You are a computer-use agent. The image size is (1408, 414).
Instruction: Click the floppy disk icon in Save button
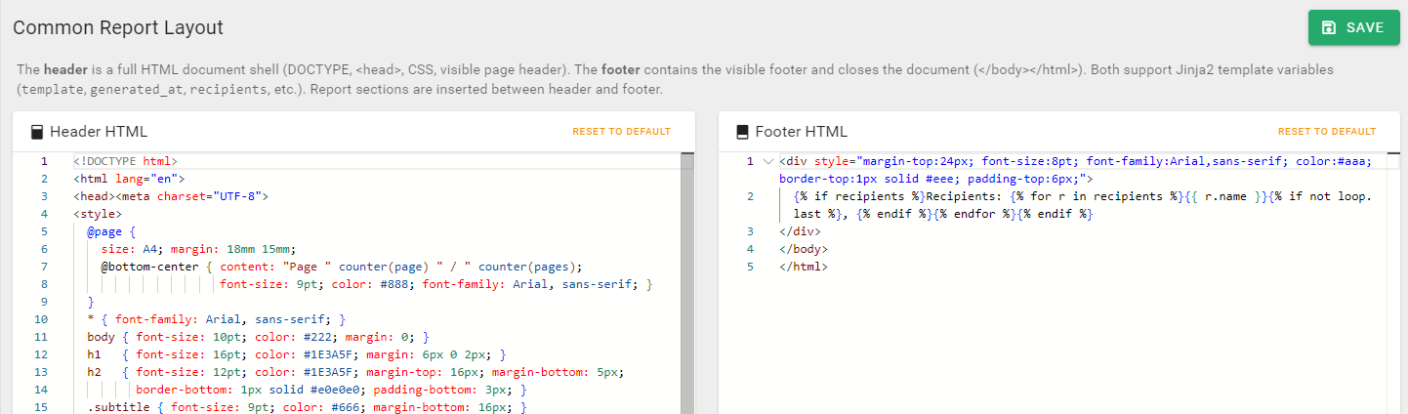coord(1328,27)
